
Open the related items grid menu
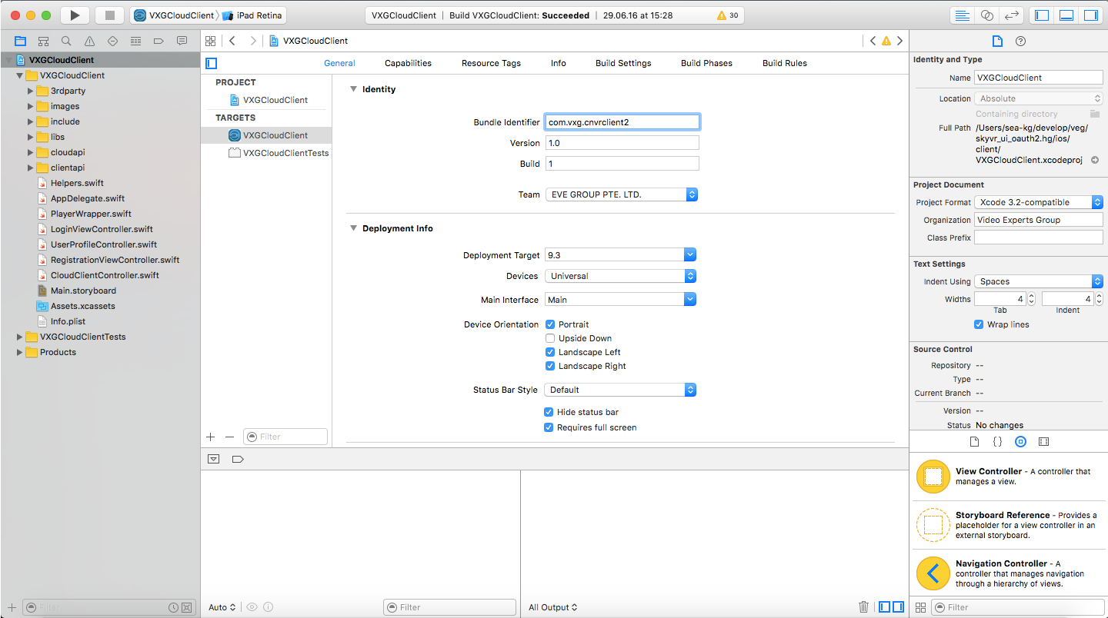[210, 41]
